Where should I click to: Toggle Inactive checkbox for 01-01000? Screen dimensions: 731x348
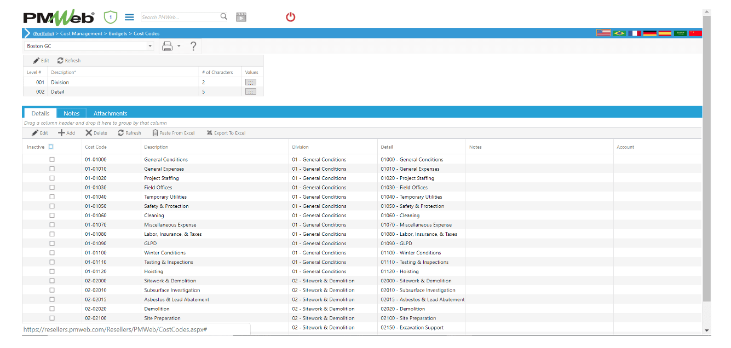tap(52, 159)
